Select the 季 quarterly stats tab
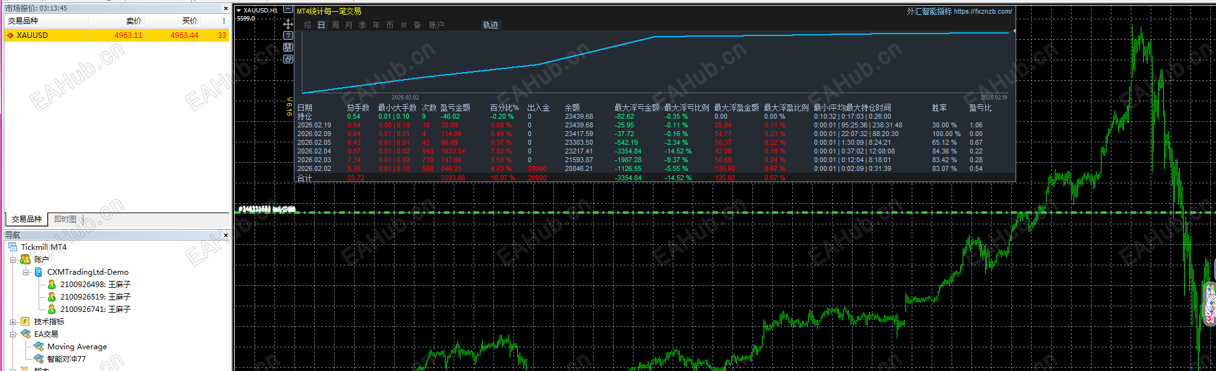Image resolution: width=1216 pixels, height=371 pixels. (363, 25)
